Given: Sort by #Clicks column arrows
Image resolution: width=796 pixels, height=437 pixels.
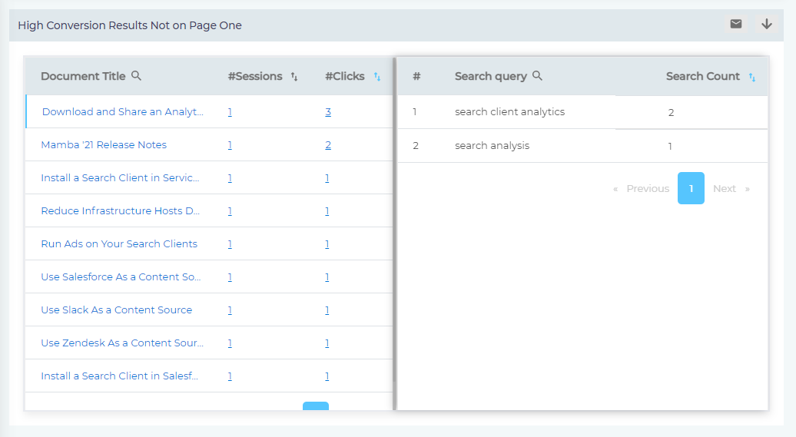Looking at the screenshot, I should (376, 77).
